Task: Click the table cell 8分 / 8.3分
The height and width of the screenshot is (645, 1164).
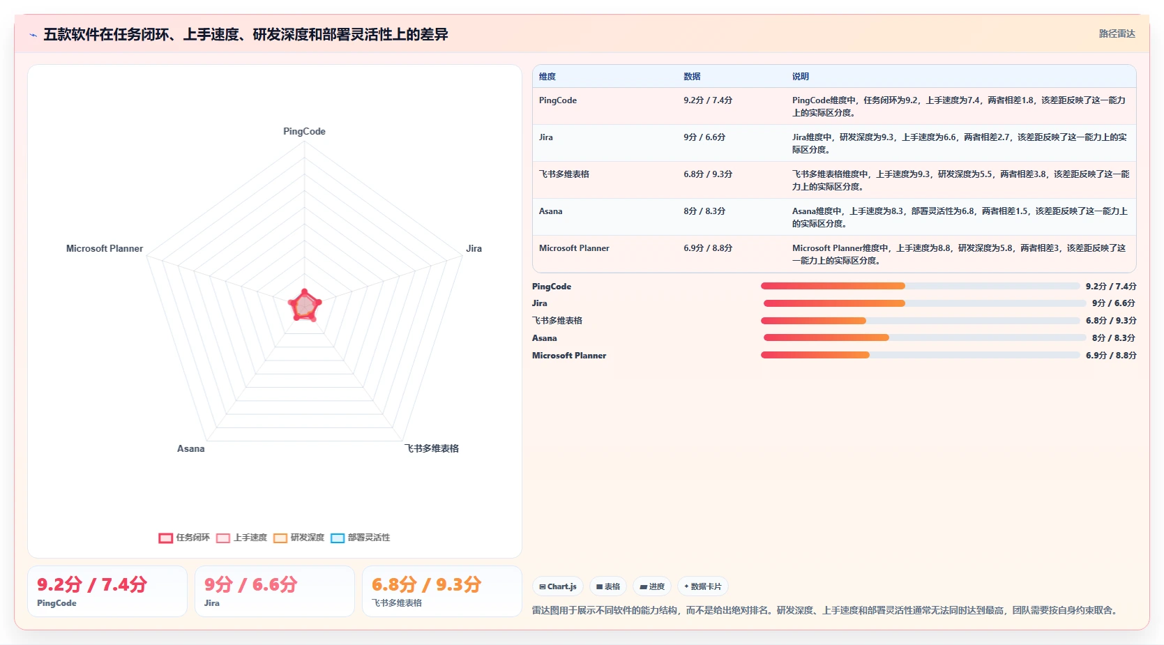Action: [x=704, y=211]
